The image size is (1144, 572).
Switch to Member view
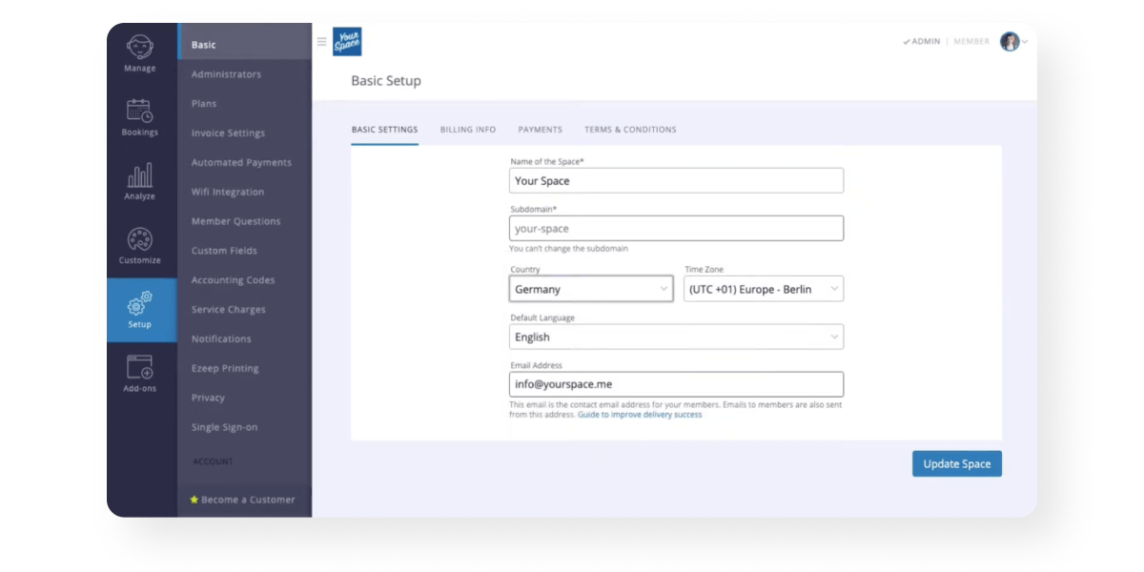(x=971, y=42)
